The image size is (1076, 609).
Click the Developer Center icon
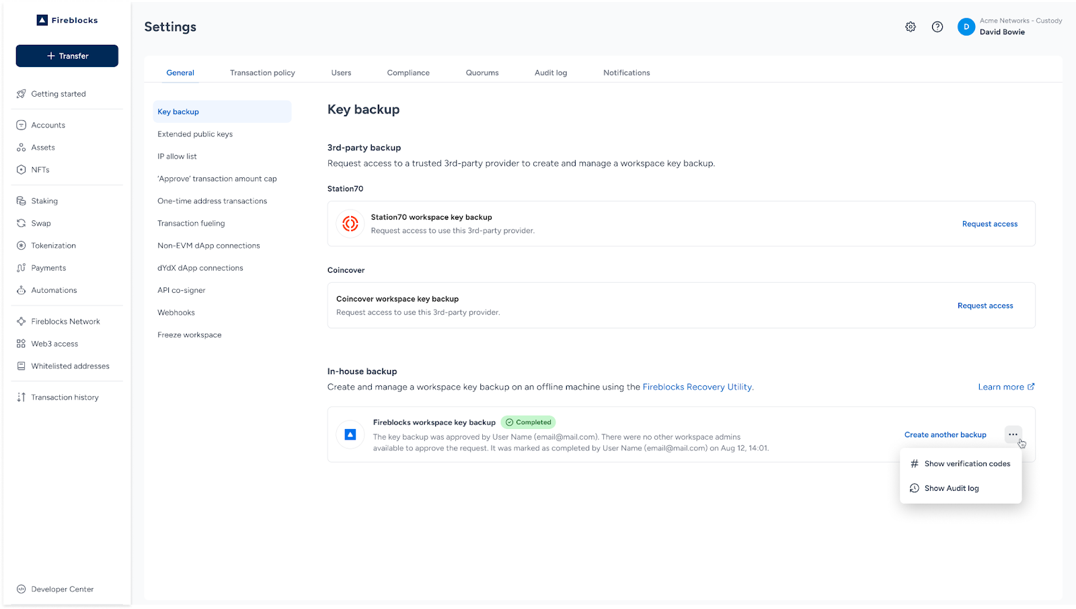click(21, 589)
